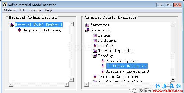Screen dimensions: 184x93
Task: Click the Frequency Independent diamond icon
Action: pos(103,71)
